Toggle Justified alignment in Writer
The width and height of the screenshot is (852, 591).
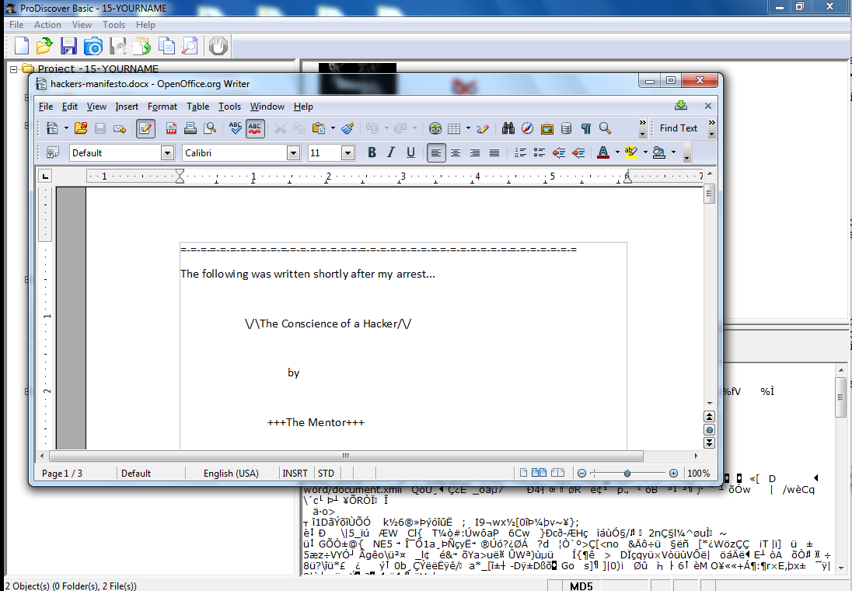[494, 152]
